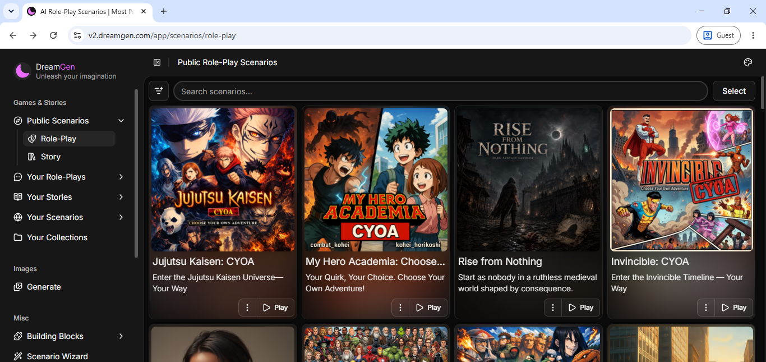
Task: Play the Invincible: CYOA scenario
Action: [733, 308]
